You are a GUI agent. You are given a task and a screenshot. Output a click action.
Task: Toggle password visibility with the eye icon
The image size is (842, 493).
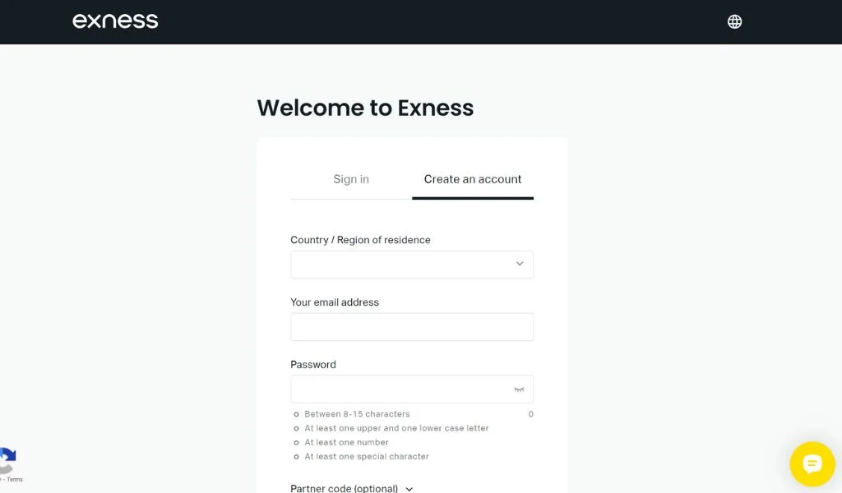click(x=520, y=389)
